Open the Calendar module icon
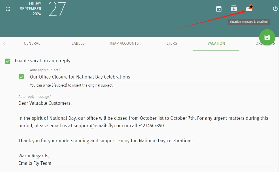Image resolution: width=279 pixels, height=172 pixels. point(219,9)
